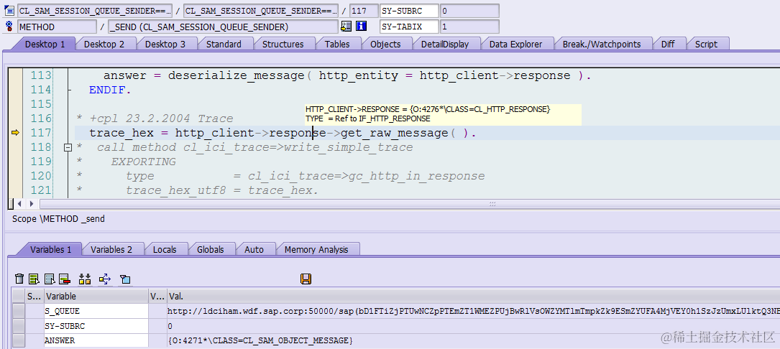Click the SY-TABIX label field
The width and height of the screenshot is (780, 349).
click(409, 27)
